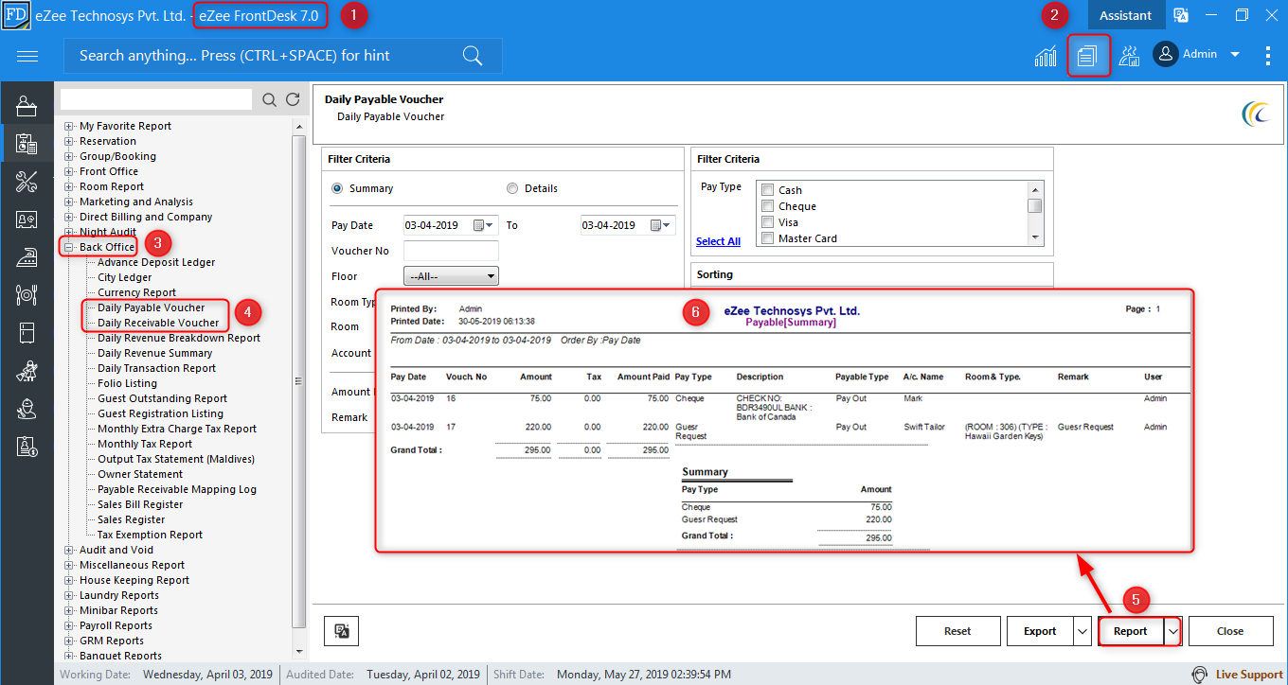Open Live Support headset icon

[1200, 675]
